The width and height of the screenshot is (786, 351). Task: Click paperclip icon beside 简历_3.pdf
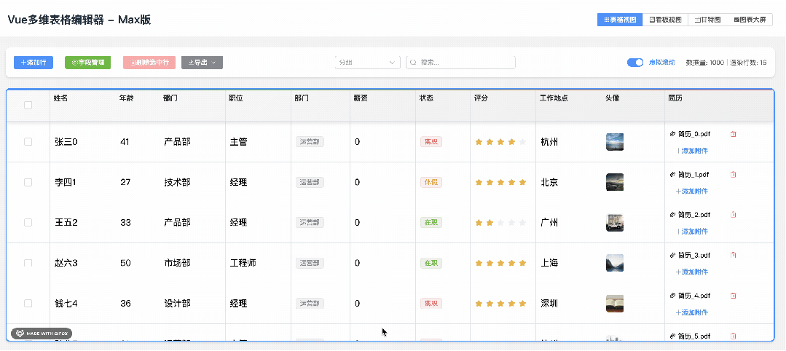click(x=672, y=255)
